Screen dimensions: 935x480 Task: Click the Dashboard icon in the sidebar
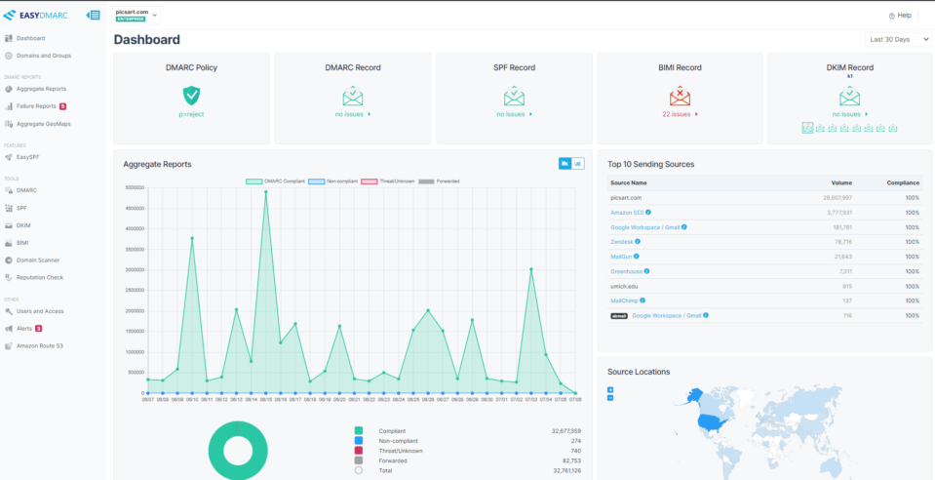[x=9, y=38]
